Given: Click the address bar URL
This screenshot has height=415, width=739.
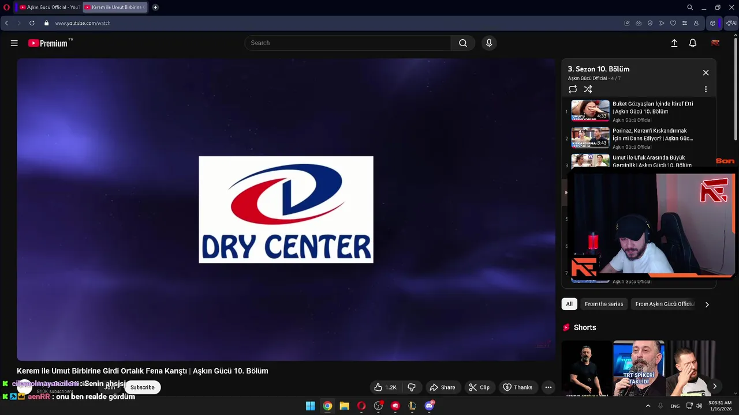Looking at the screenshot, I should pos(83,23).
